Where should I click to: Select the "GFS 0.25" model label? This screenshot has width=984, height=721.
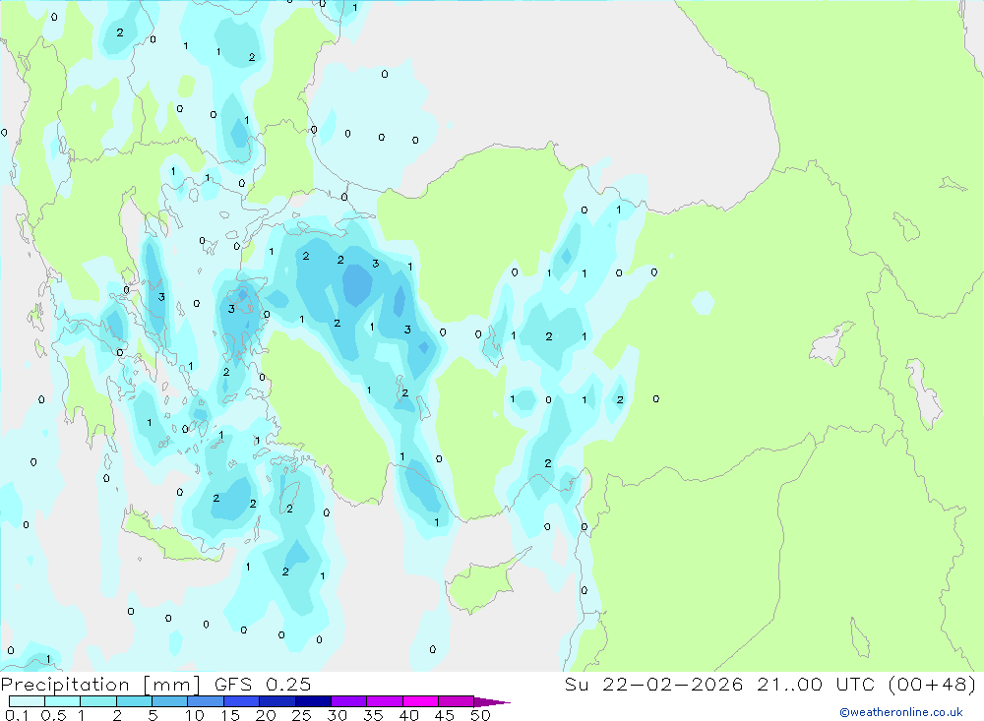(263, 684)
